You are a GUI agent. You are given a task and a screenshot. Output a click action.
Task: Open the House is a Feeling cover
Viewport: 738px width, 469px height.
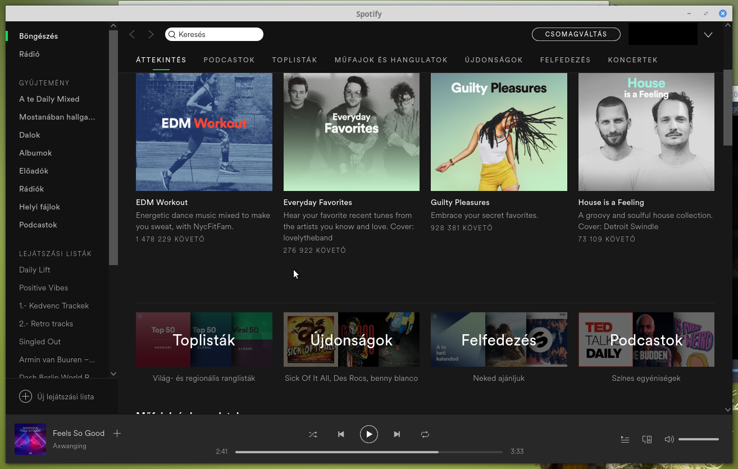pyautogui.click(x=646, y=132)
